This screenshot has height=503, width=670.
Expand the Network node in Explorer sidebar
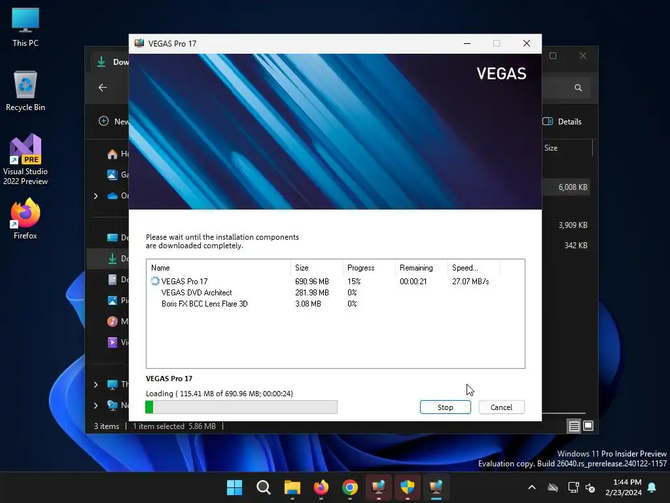96,405
